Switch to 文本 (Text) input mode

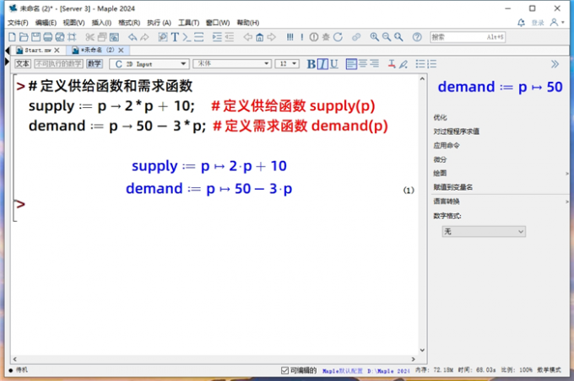pos(23,64)
